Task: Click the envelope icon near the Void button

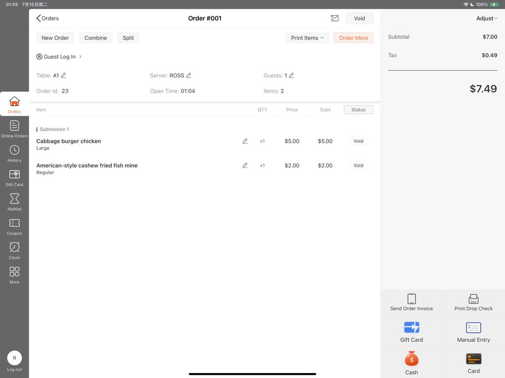Action: point(335,18)
